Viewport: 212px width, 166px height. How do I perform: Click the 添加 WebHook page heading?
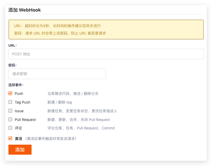point(24,10)
